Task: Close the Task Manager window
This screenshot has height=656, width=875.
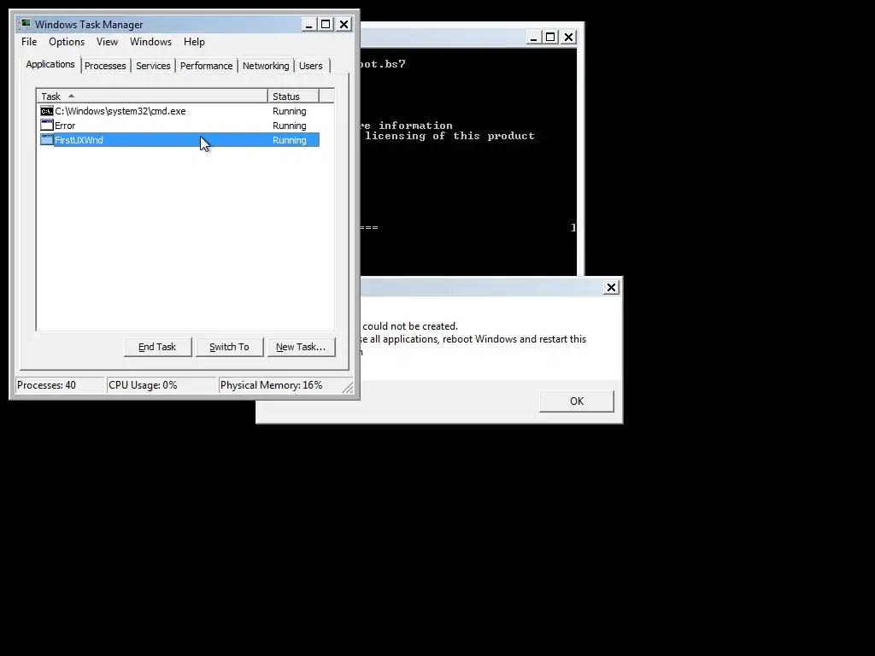Action: [x=344, y=25]
